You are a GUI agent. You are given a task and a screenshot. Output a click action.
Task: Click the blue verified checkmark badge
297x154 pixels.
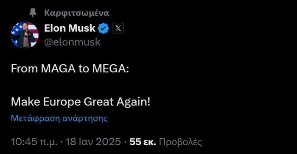(x=103, y=28)
